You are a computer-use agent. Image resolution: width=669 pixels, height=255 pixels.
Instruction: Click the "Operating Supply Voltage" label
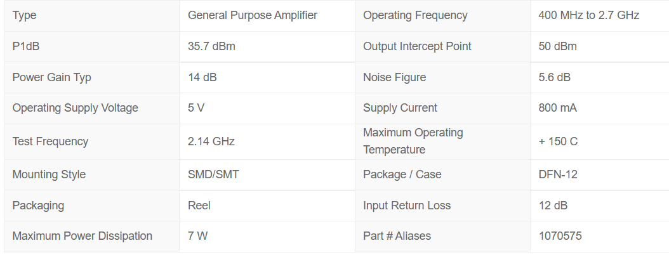pos(75,108)
